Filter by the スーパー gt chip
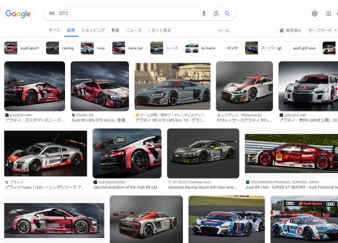The height and width of the screenshot is (243, 338). coord(265,48)
